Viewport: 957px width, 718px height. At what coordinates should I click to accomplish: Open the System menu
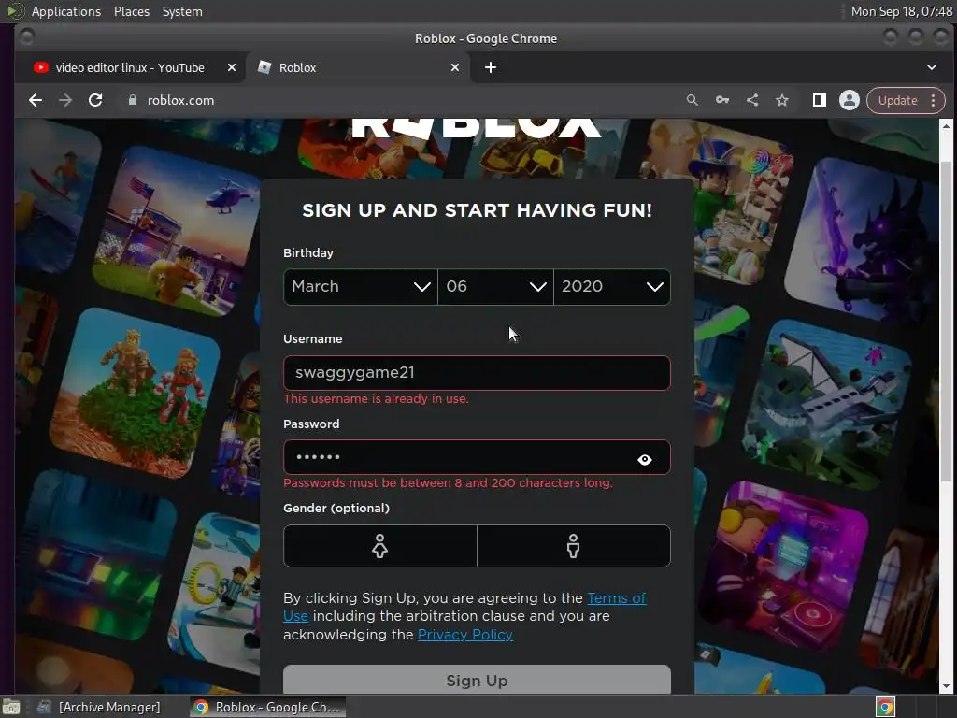pos(182,11)
